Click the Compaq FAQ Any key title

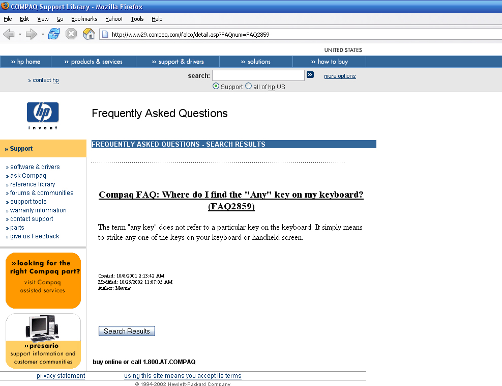[x=231, y=200]
